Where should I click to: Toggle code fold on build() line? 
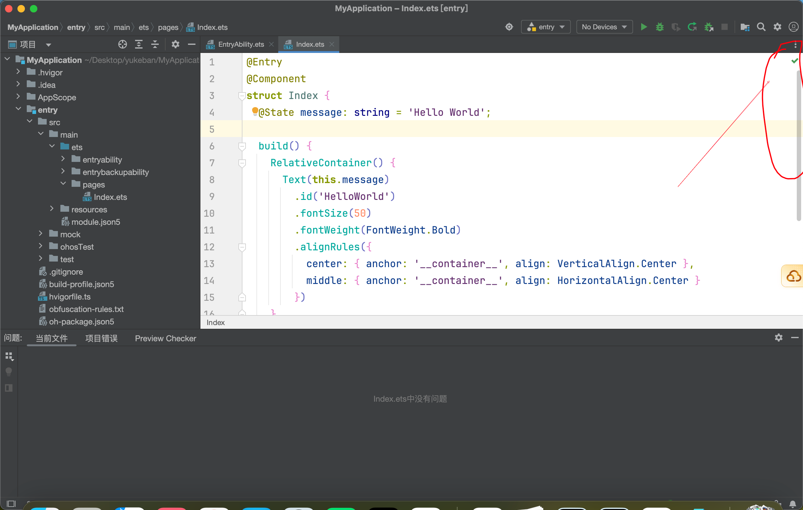click(x=242, y=146)
